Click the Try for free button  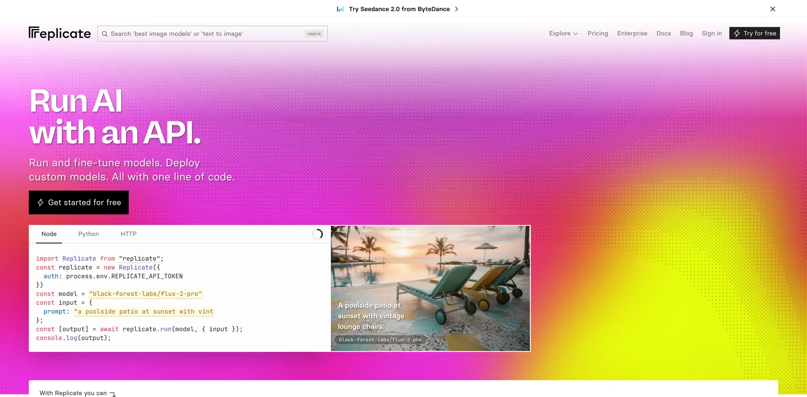pyautogui.click(x=755, y=33)
